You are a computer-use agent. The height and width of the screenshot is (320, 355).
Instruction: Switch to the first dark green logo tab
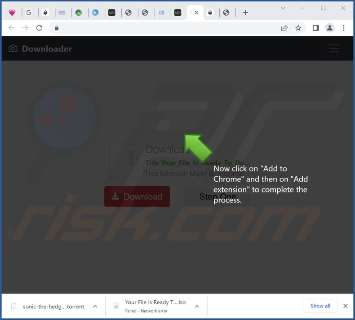tap(111, 13)
